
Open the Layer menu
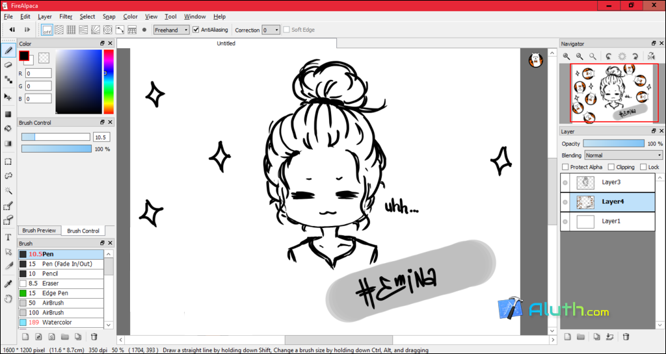point(45,16)
